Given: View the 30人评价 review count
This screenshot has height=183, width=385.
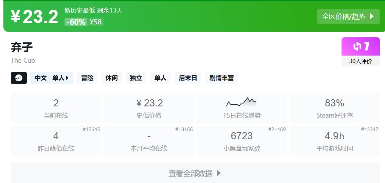Looking at the screenshot, I should pyautogui.click(x=361, y=61).
